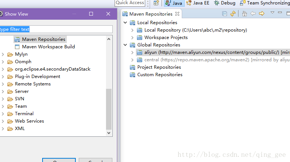Expand the org.eclipse.e4.secondaryDataStack folder
Image resolution: width=290 pixels, height=162 pixels.
click(x=3, y=69)
